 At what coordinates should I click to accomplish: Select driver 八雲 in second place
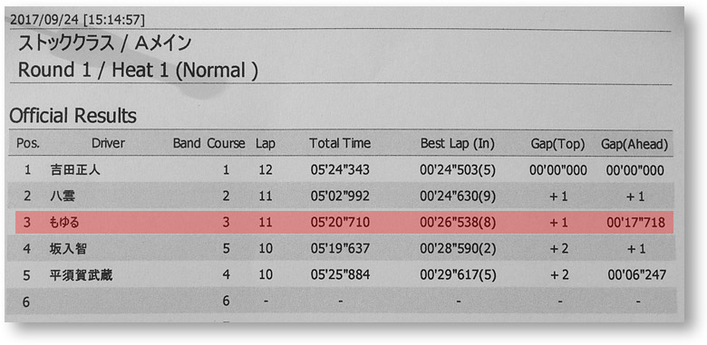point(62,196)
